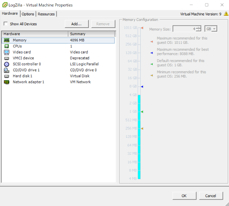Select the Memory row label
This screenshot has width=229, height=206.
pos(20,40)
